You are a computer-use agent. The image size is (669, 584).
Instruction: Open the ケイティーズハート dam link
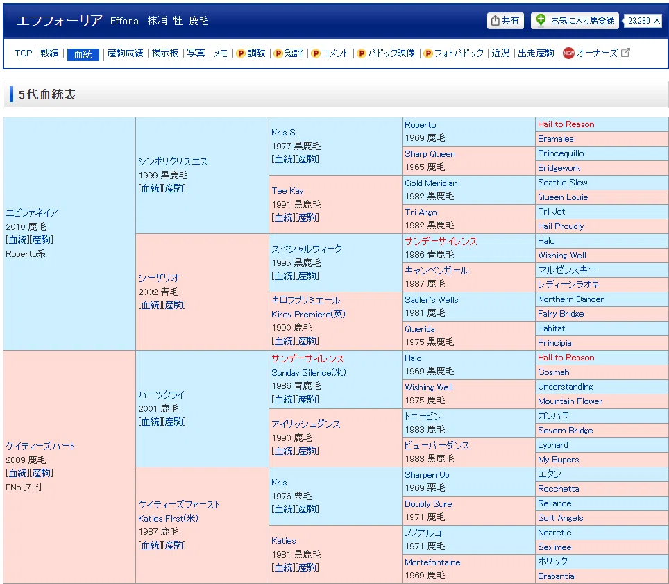[x=40, y=446]
